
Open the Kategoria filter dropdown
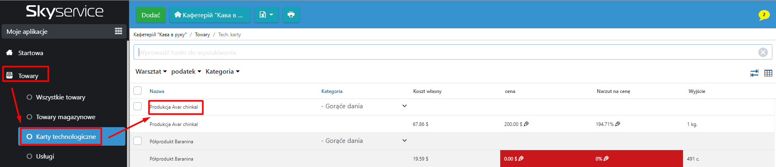pos(222,72)
